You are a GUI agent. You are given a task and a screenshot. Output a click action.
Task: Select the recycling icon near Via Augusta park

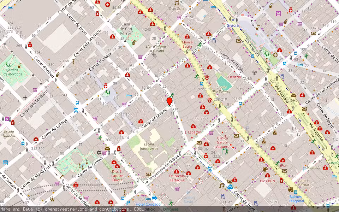275,55
